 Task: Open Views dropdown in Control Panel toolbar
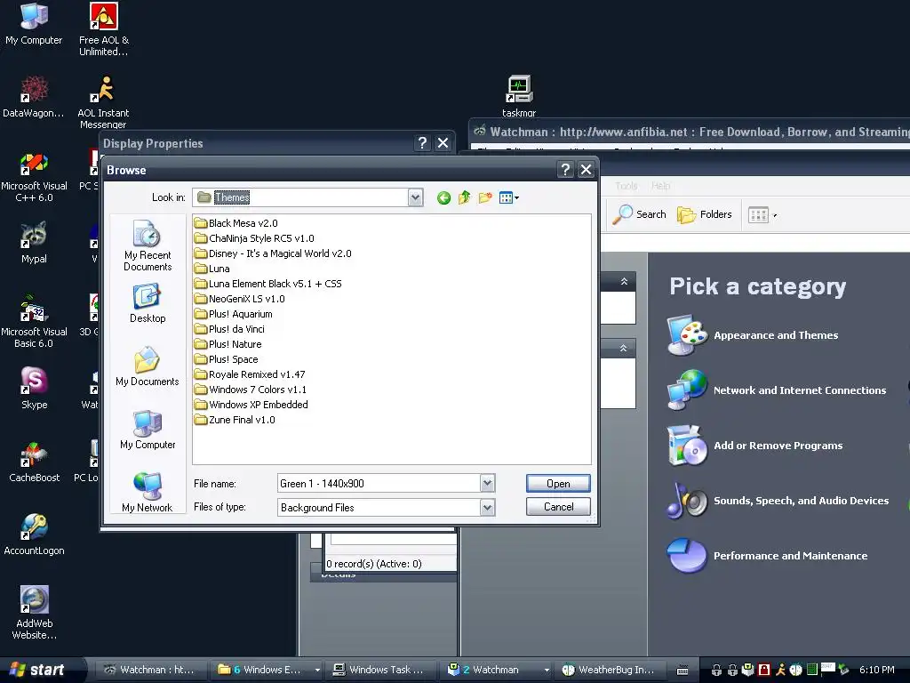pyautogui.click(x=762, y=215)
